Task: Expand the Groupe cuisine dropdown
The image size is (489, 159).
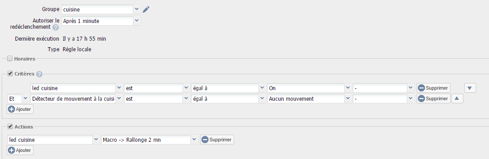Action: click(137, 9)
